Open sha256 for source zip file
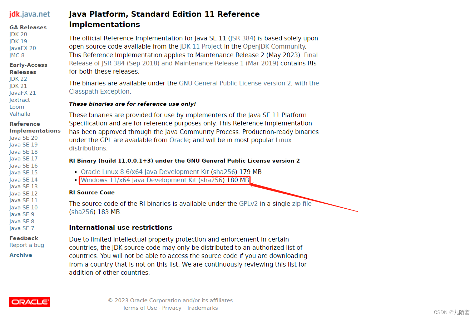The width and height of the screenshot is (475, 318). pos(83,212)
